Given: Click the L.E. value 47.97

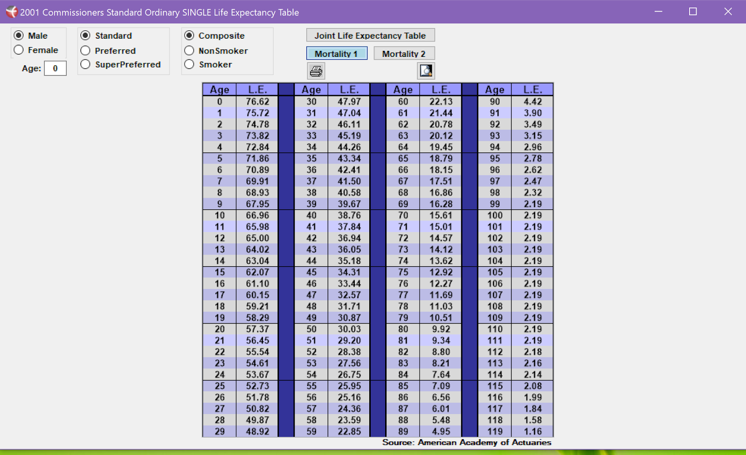Looking at the screenshot, I should pyautogui.click(x=349, y=102).
